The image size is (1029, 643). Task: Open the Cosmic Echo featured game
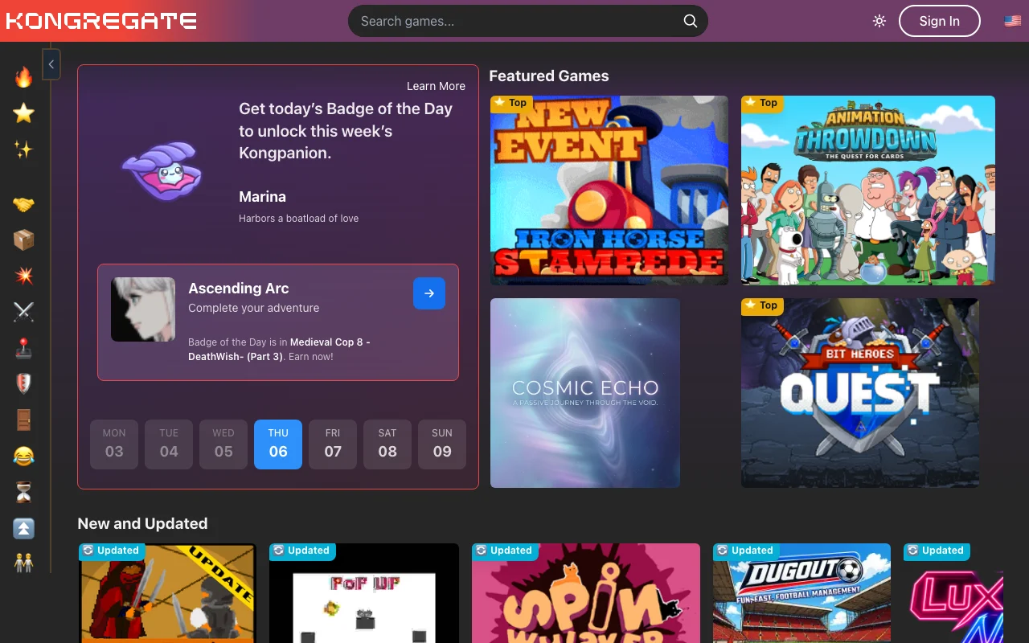pyautogui.click(x=585, y=393)
